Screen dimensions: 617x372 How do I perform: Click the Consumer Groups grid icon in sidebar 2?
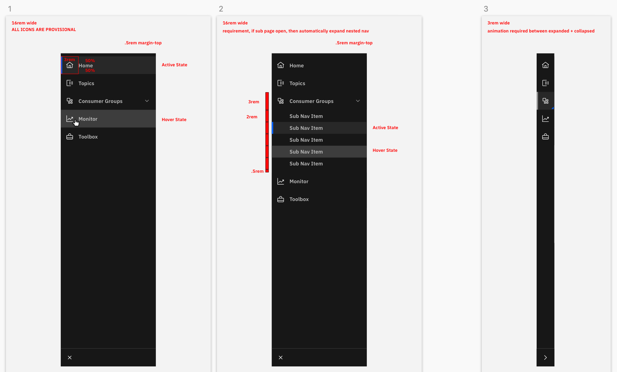click(x=281, y=101)
